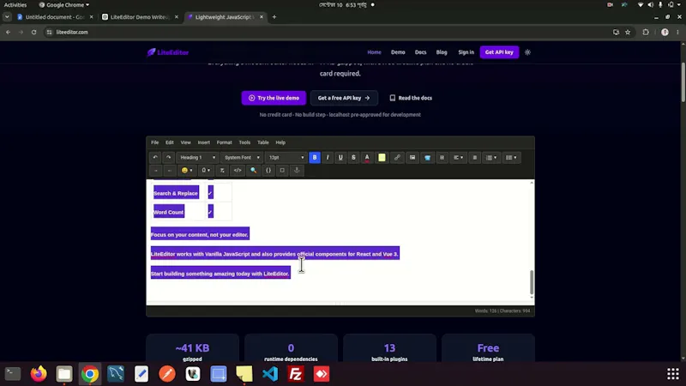Click Try the live demo button

click(x=274, y=98)
